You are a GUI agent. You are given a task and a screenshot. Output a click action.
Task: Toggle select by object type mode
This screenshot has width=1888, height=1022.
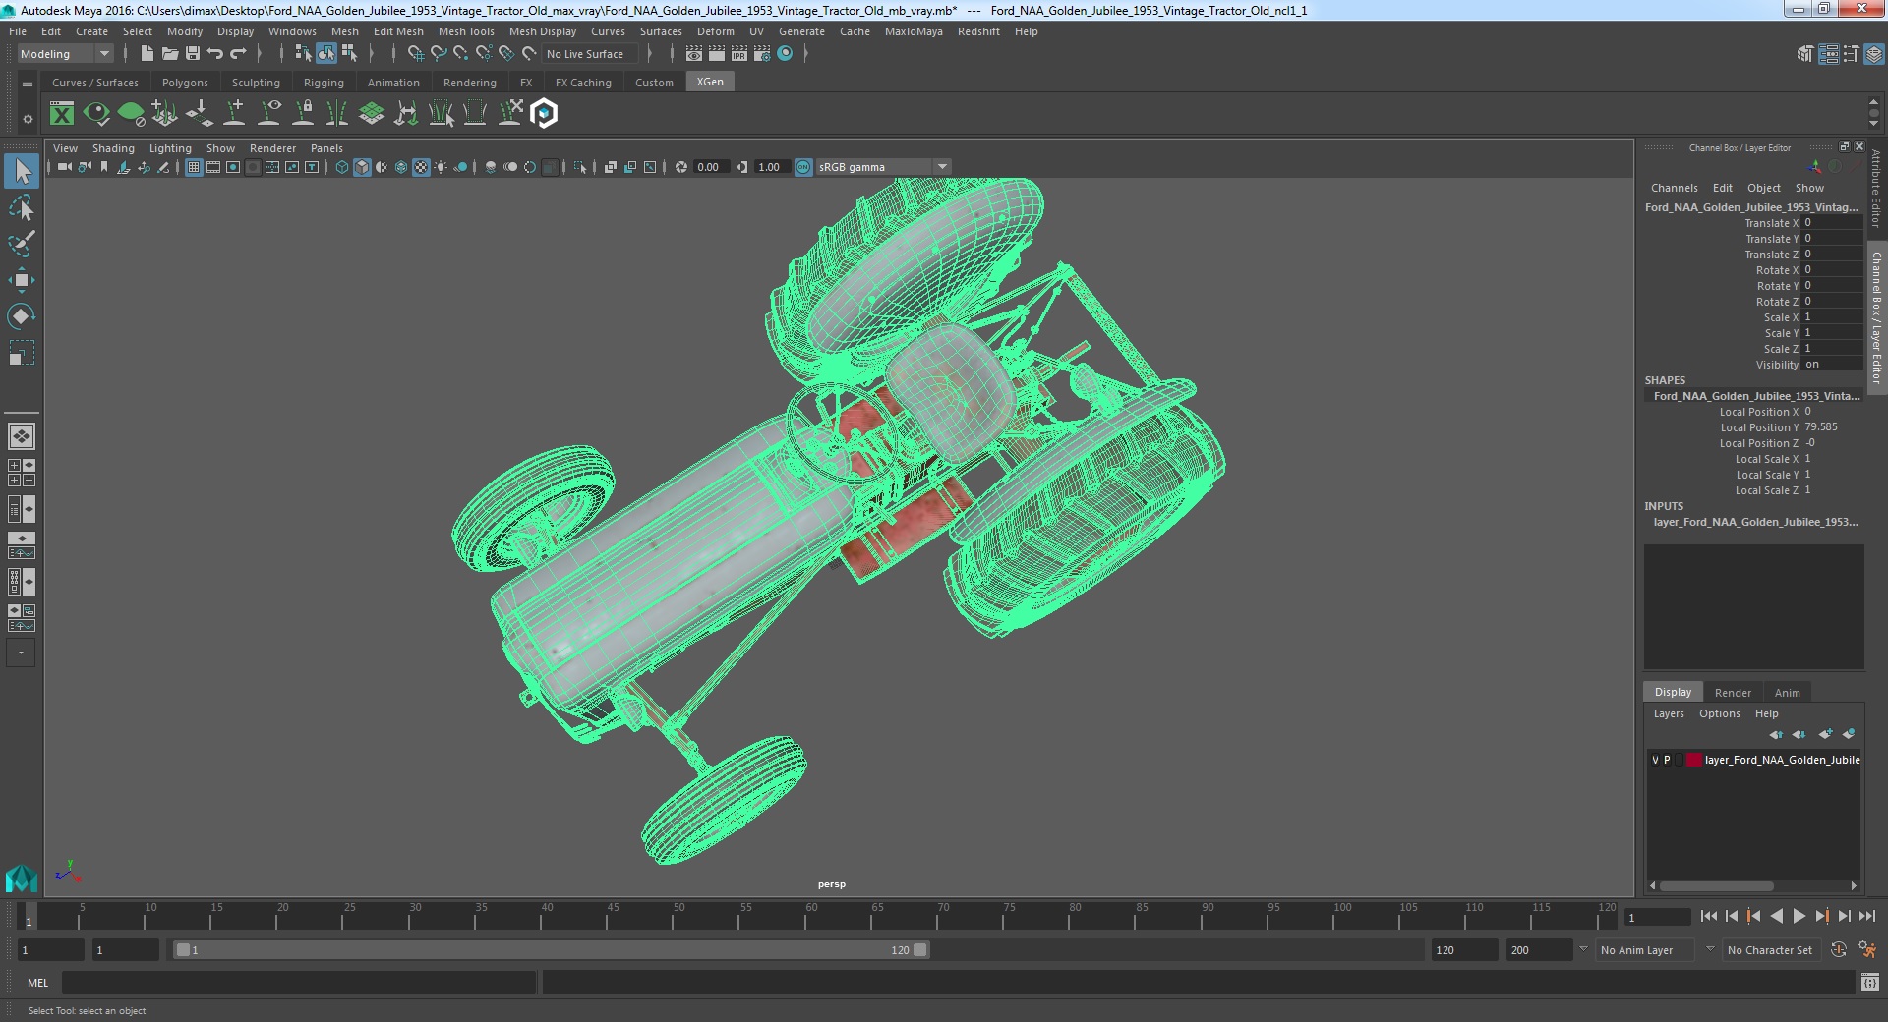326,54
